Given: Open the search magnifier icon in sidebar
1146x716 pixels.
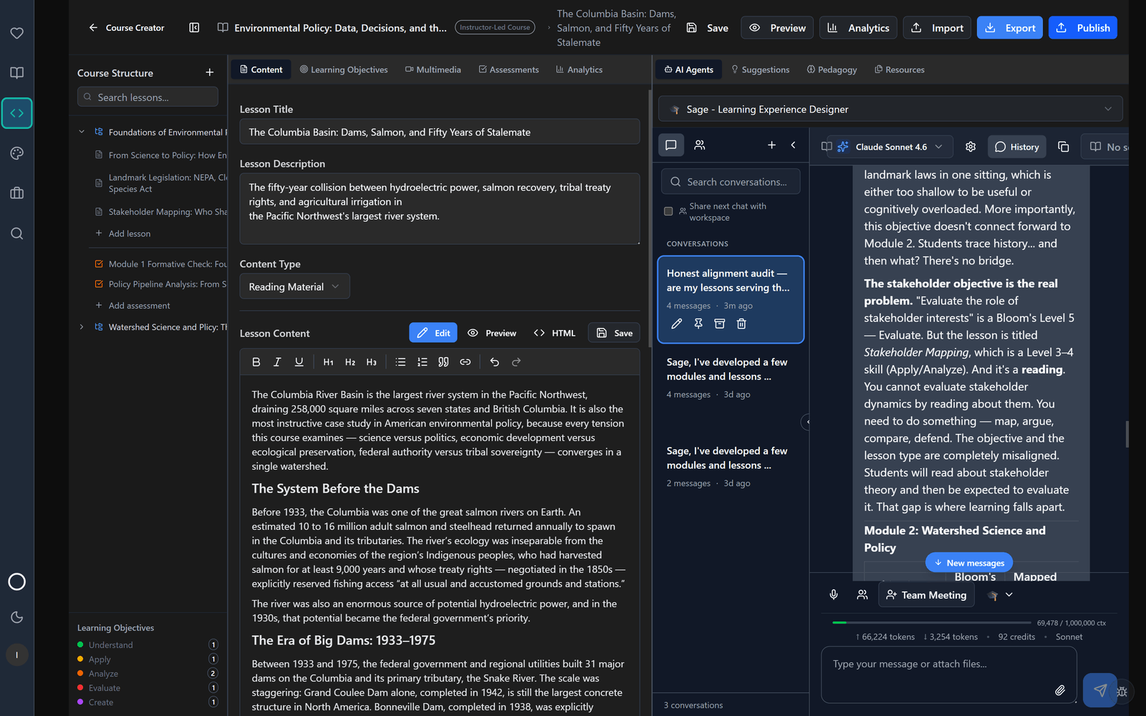Looking at the screenshot, I should click(x=16, y=233).
